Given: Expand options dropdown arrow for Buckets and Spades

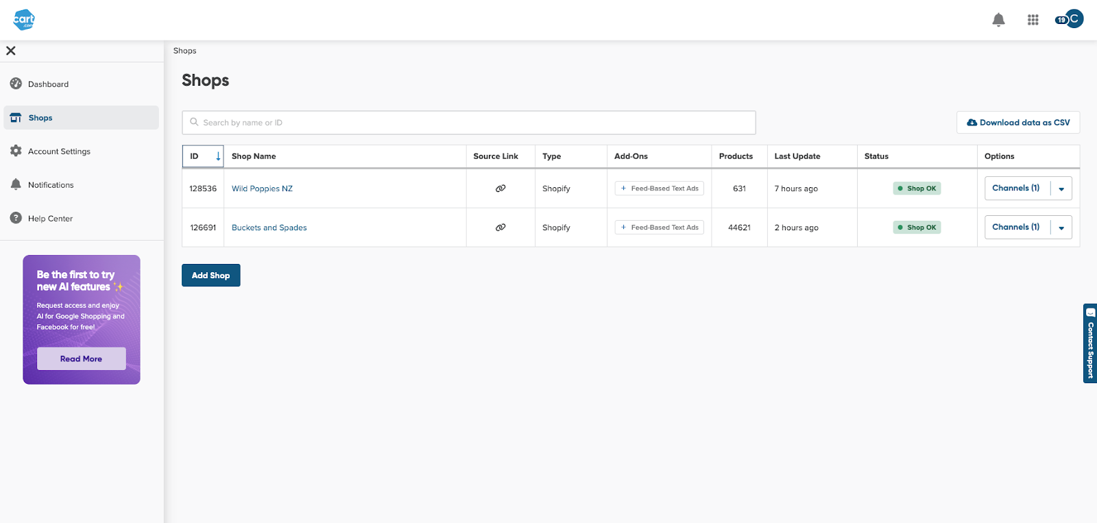Looking at the screenshot, I should [x=1061, y=228].
